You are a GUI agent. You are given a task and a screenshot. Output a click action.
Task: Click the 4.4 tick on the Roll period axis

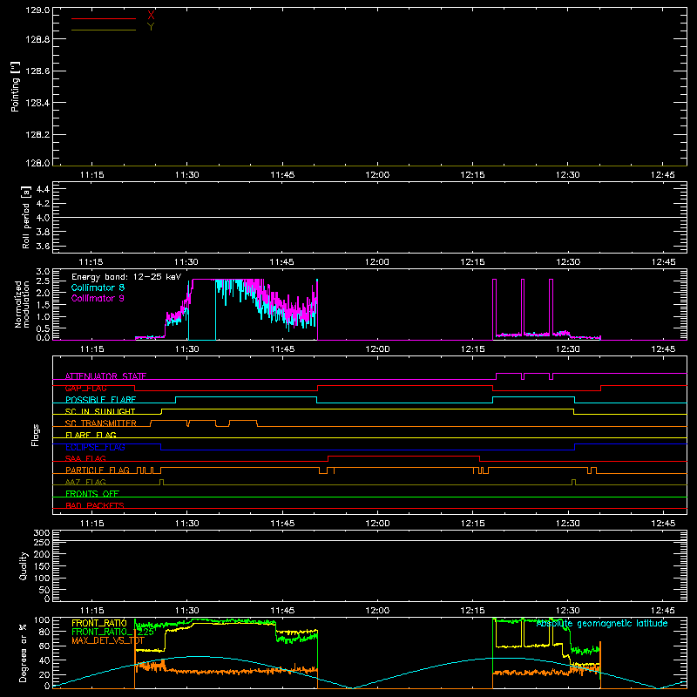tap(43, 189)
